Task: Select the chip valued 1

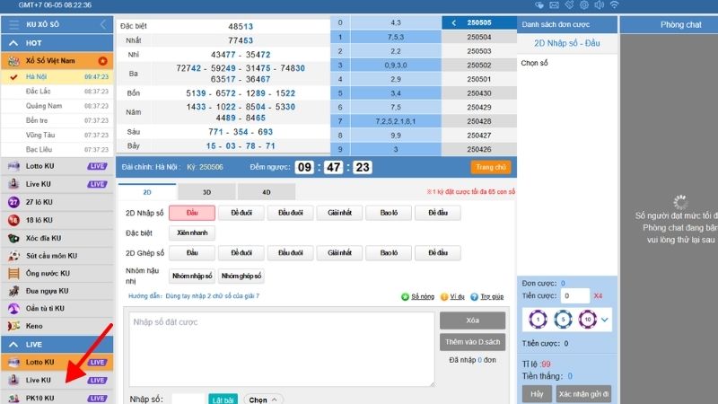Action: [538, 319]
